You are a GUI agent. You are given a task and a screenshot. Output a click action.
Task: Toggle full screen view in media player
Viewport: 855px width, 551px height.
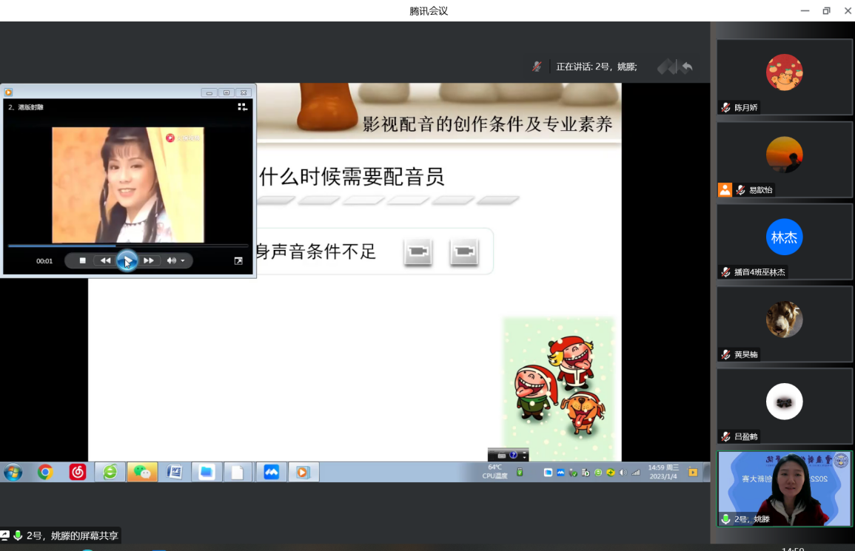(238, 261)
